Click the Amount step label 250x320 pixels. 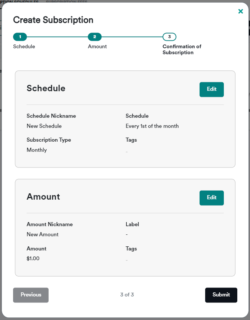click(x=98, y=46)
